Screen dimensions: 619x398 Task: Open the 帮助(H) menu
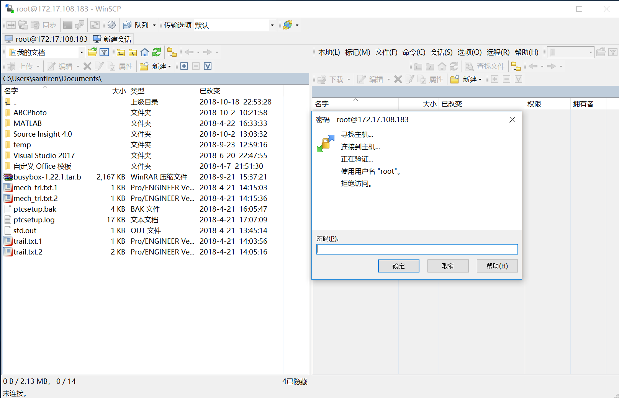tap(526, 52)
